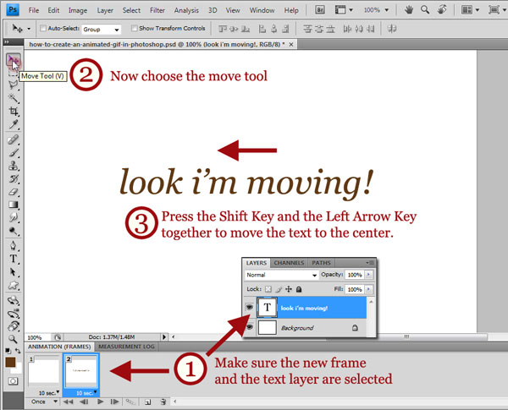The image size is (508, 410).
Task: Open the Auto-Select Group dropdown
Action: [101, 29]
